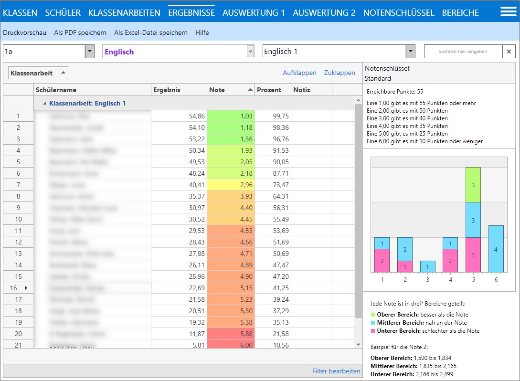Click the row 16 indicator arrow
The width and height of the screenshot is (520, 381).
pos(26,288)
